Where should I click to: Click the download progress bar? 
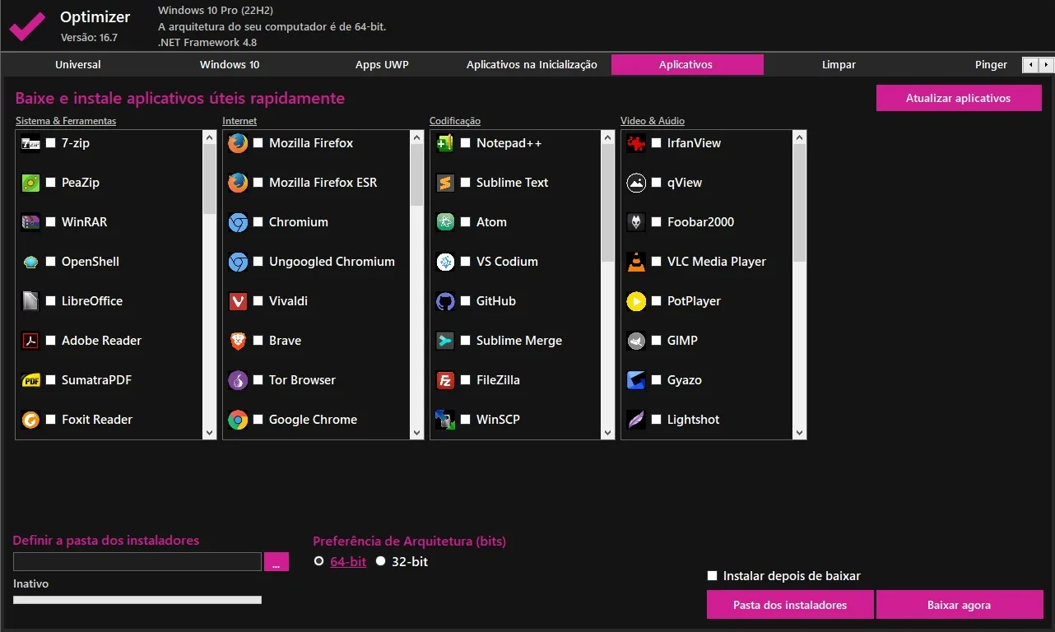137,600
